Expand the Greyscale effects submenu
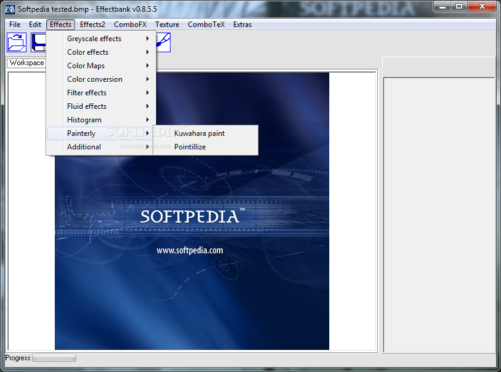 (101, 39)
